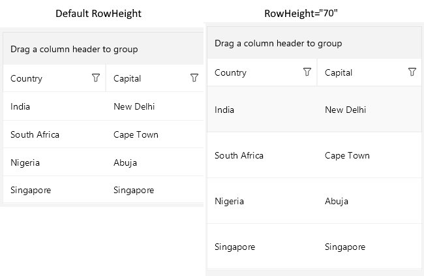The width and height of the screenshot is (424, 276).
Task: Click the Country filter icon in the larger grid
Action: [x=307, y=72]
